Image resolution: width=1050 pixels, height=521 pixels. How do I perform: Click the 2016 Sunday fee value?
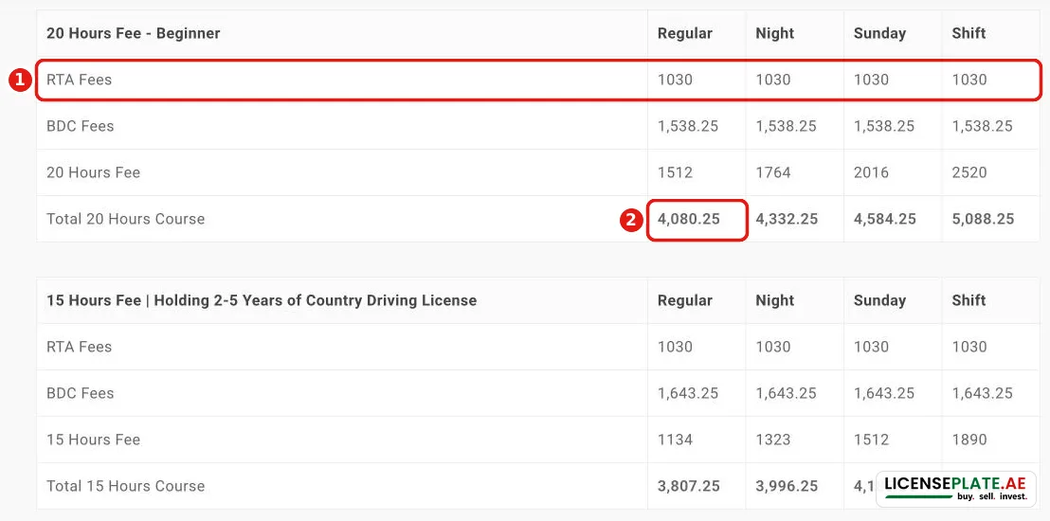click(871, 172)
